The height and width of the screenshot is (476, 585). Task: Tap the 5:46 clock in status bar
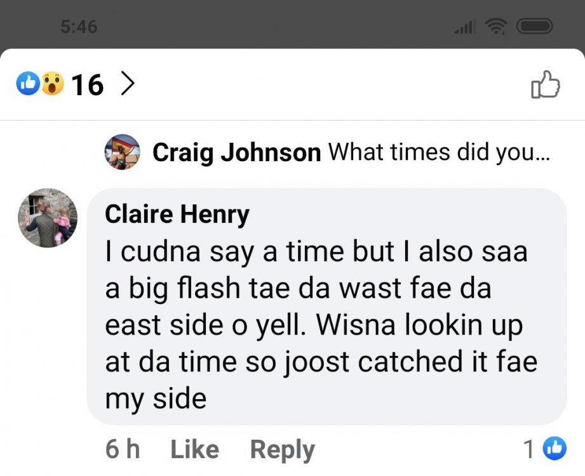[x=79, y=27]
